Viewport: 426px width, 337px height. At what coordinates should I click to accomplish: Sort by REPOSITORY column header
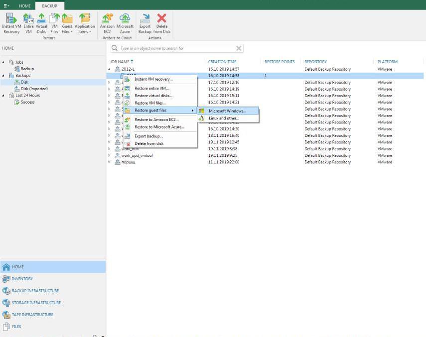[x=315, y=62]
